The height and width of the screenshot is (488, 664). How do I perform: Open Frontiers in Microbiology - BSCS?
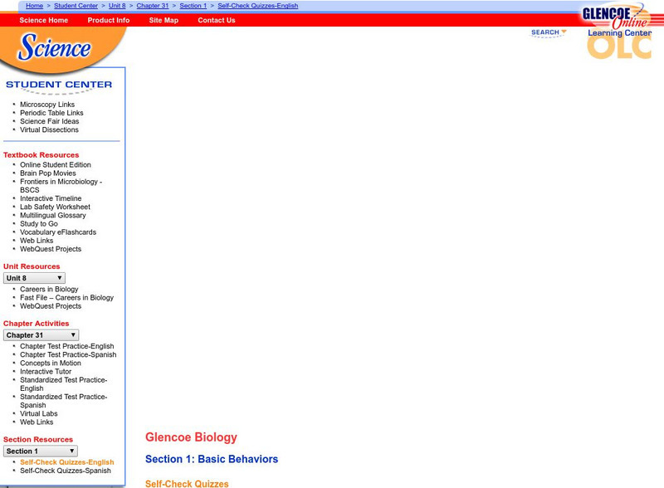61,186
